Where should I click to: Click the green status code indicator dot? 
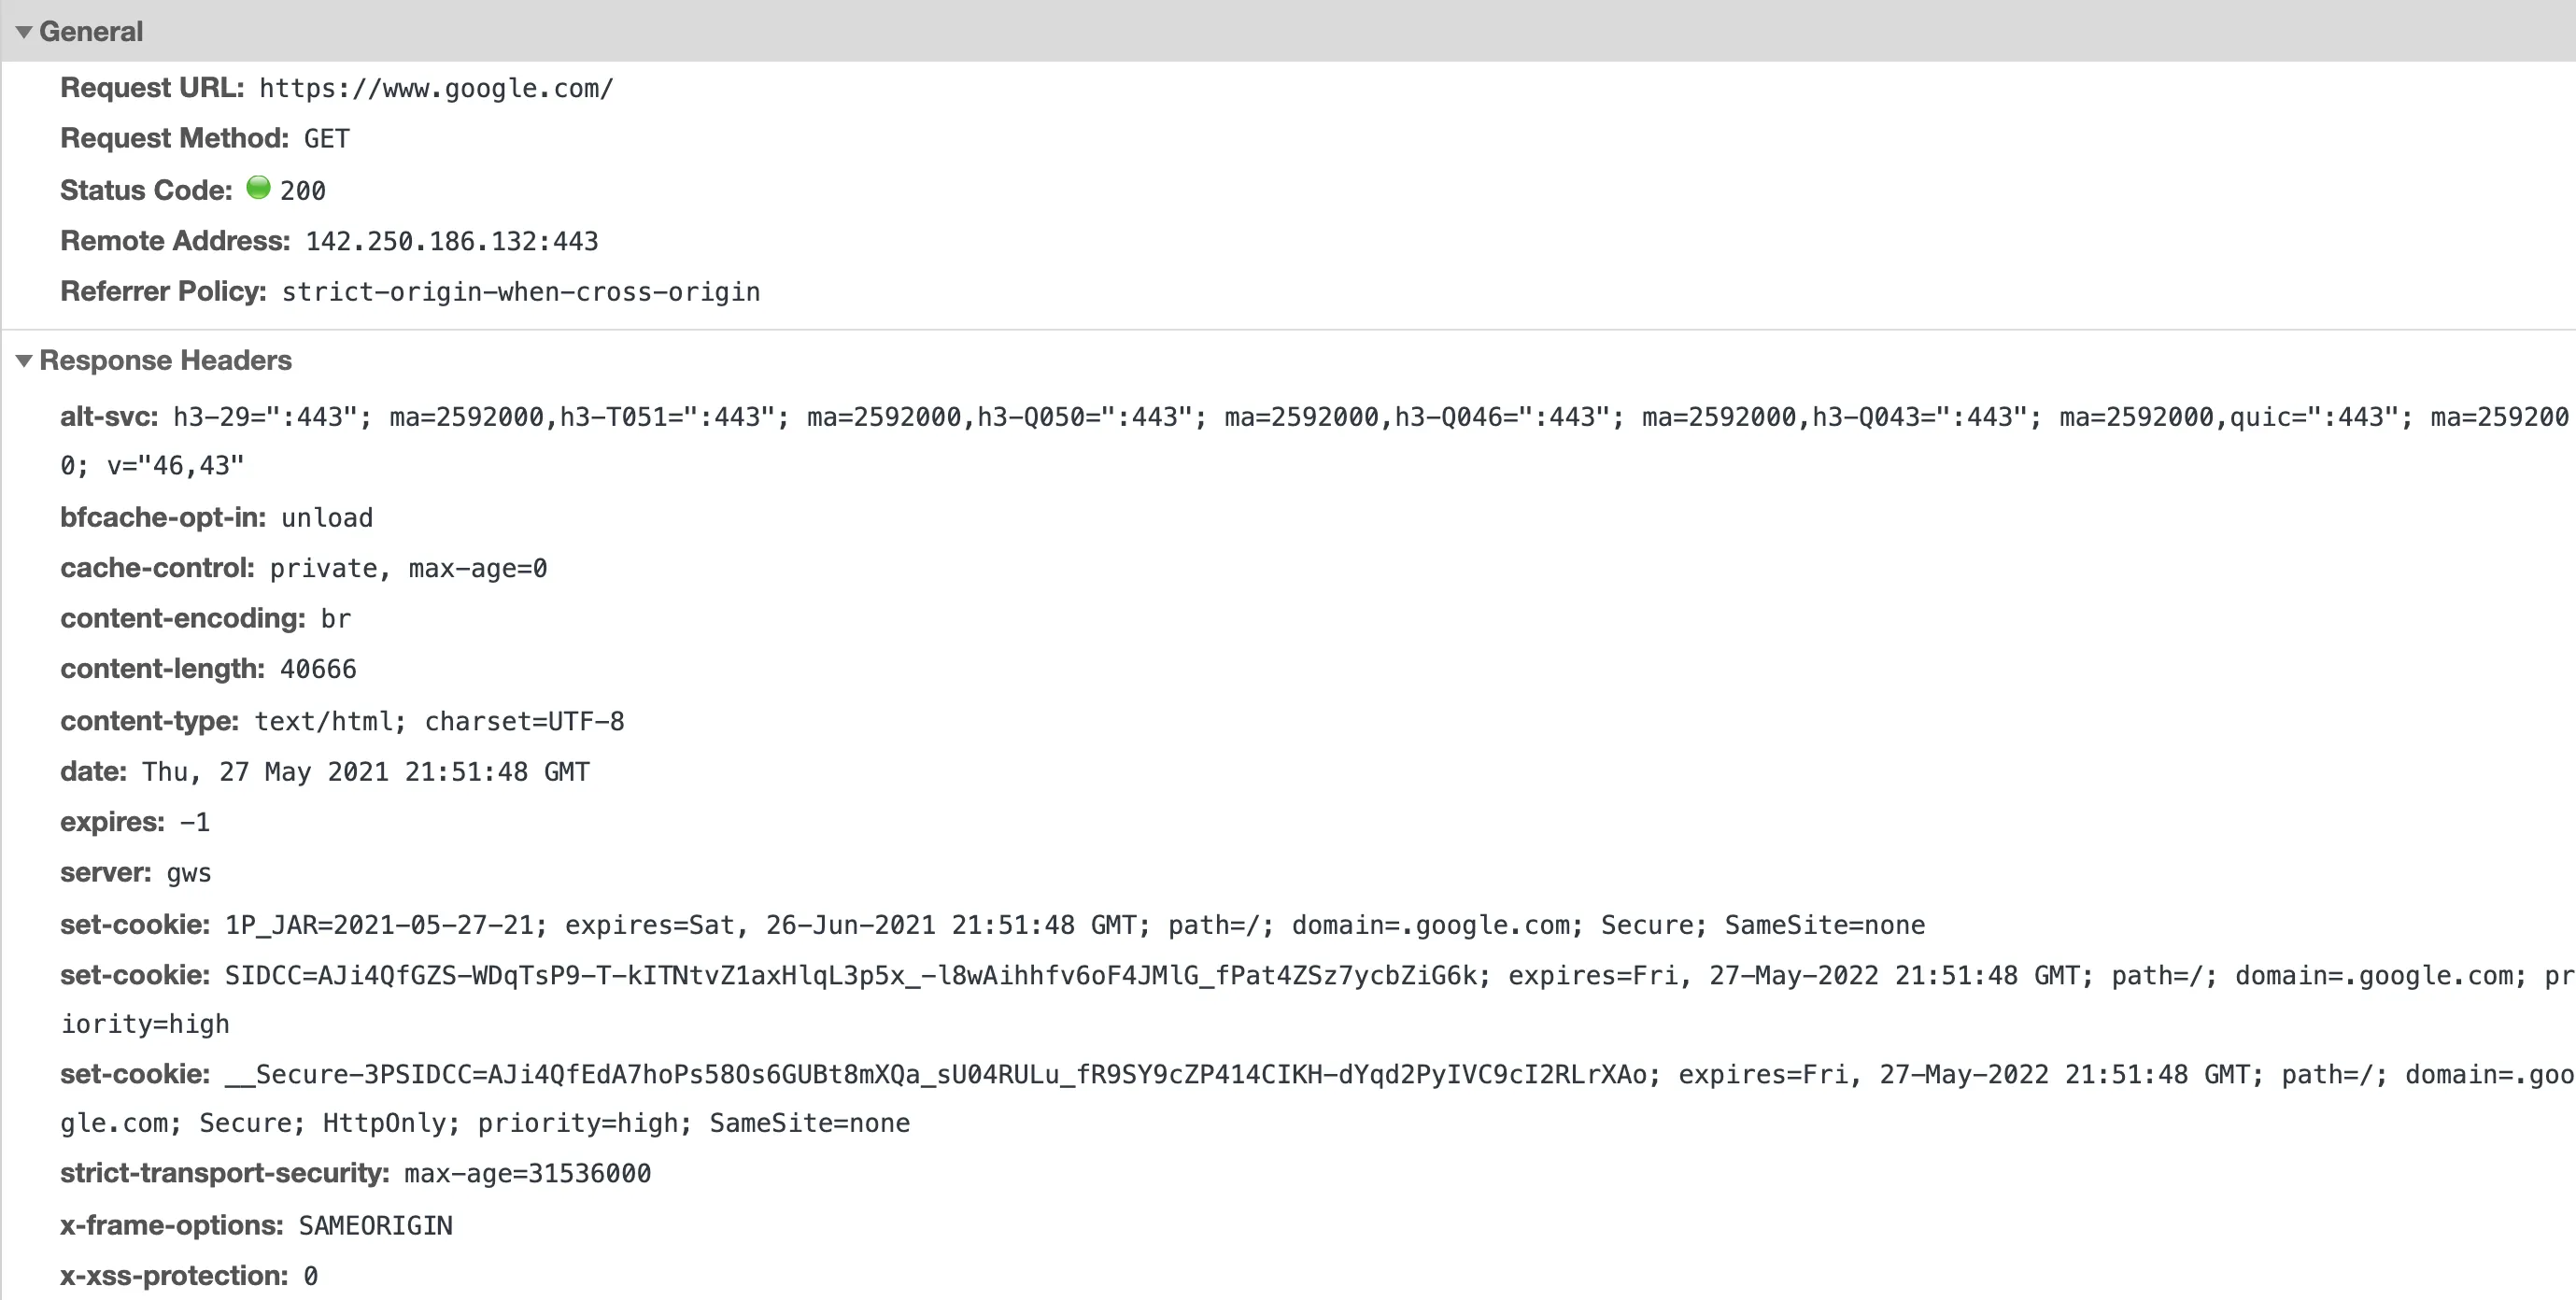[258, 188]
